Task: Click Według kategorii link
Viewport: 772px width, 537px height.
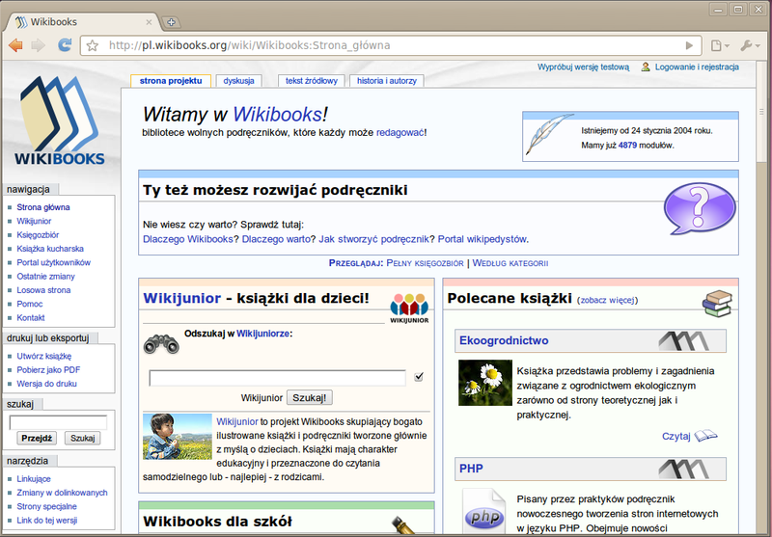Action: click(x=510, y=263)
